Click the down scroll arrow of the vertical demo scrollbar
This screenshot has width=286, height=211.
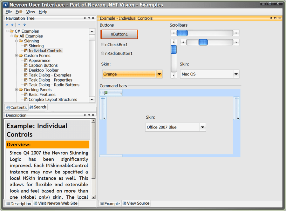(174, 76)
